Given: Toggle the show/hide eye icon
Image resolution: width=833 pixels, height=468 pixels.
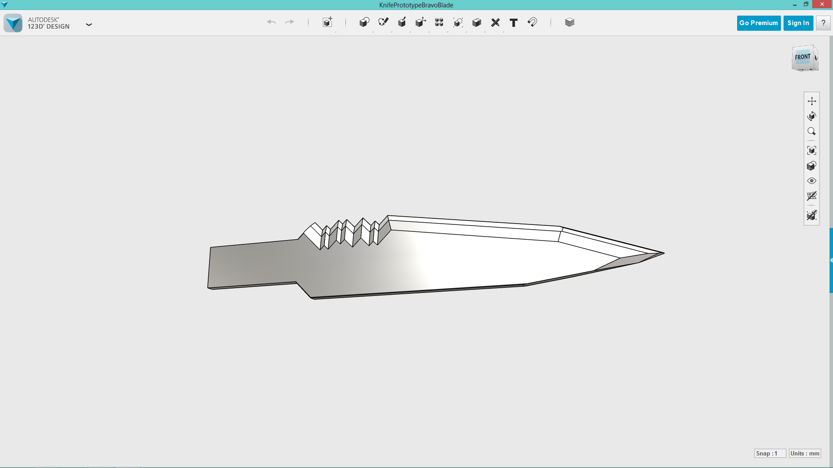Looking at the screenshot, I should (x=812, y=181).
